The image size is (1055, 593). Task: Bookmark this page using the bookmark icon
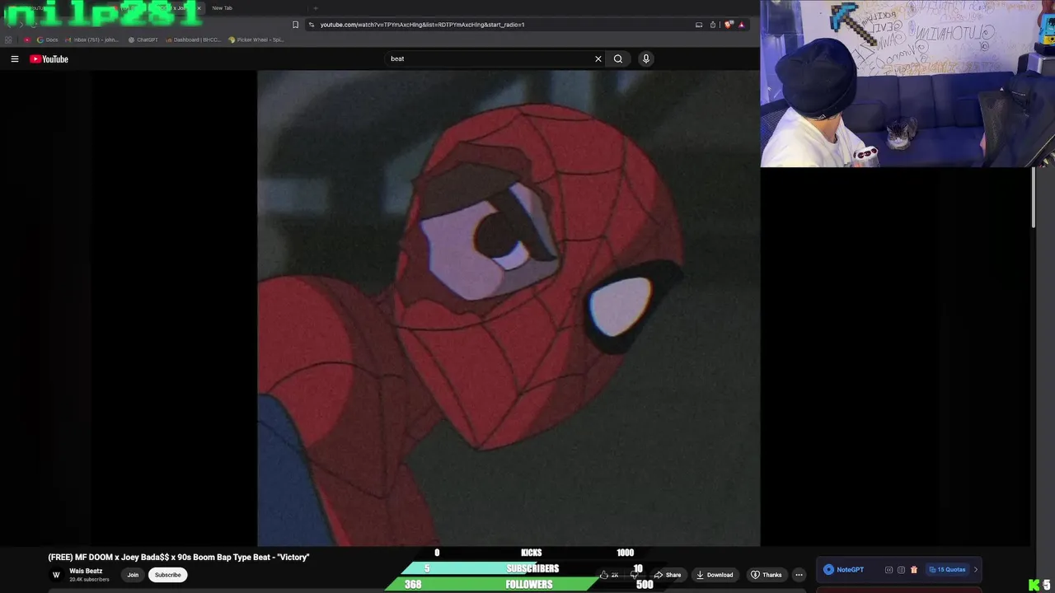[296, 25]
